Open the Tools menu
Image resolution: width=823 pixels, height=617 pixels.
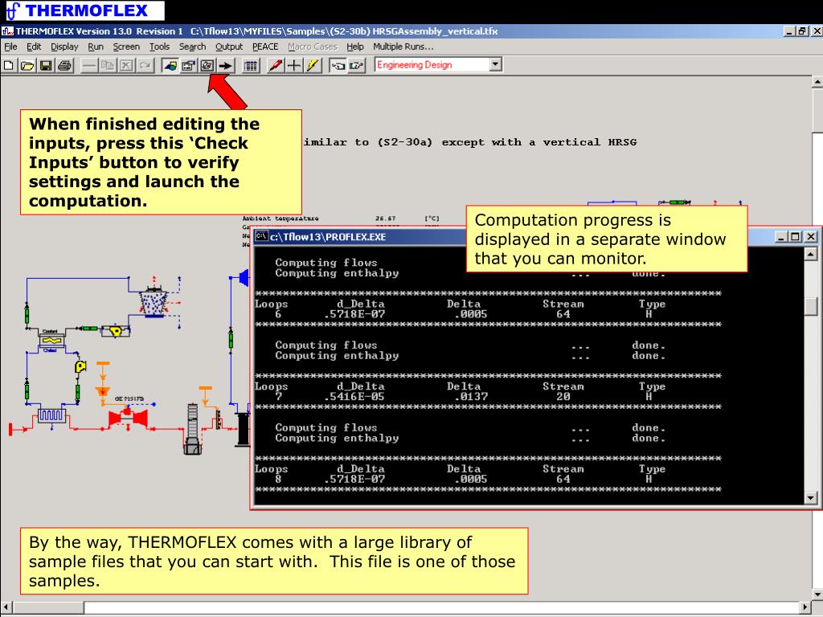click(x=160, y=47)
